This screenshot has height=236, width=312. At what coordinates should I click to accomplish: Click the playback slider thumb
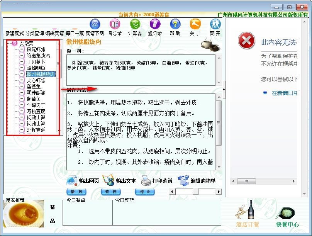point(195,192)
